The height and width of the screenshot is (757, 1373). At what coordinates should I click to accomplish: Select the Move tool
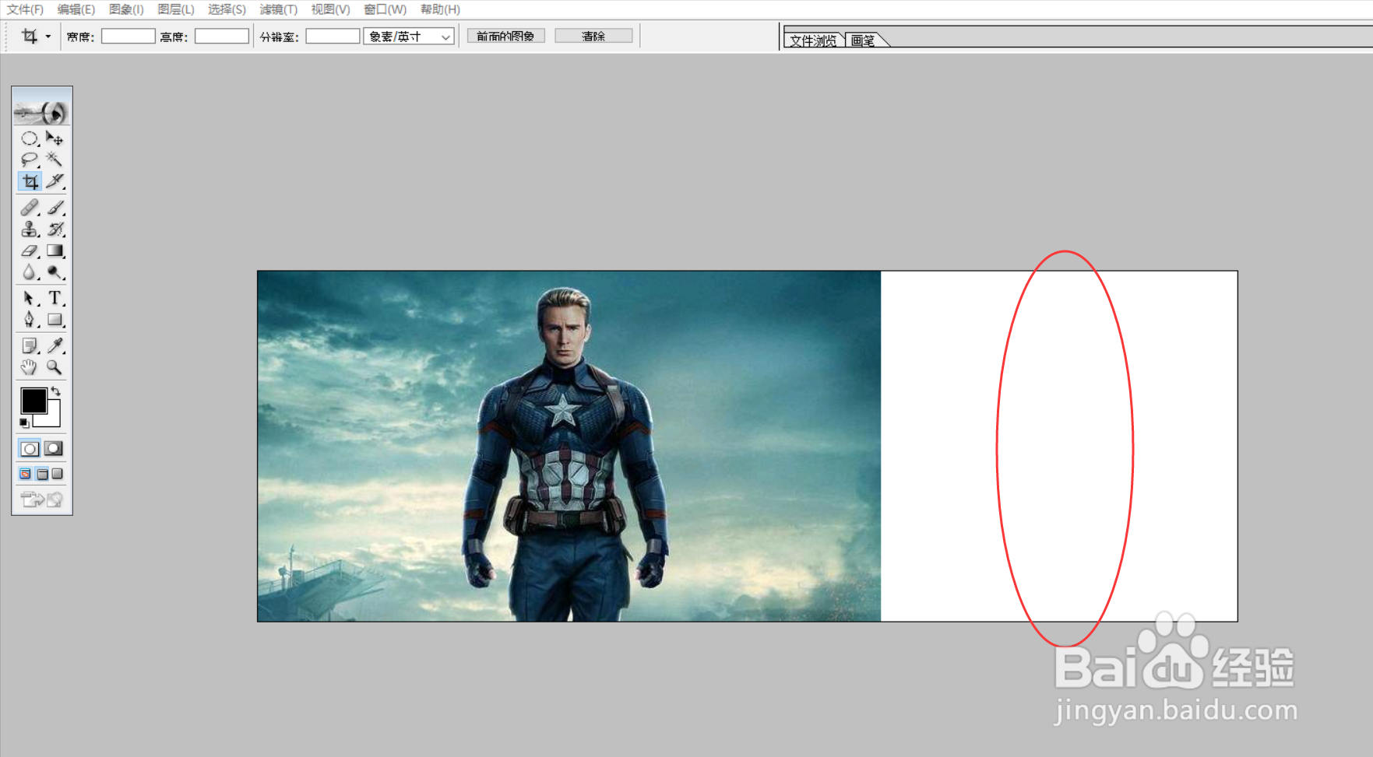point(55,138)
